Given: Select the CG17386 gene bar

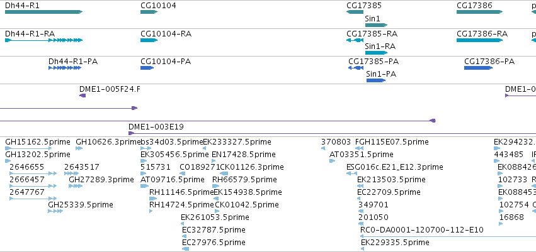Looking at the screenshot, I should pyautogui.click(x=479, y=12).
